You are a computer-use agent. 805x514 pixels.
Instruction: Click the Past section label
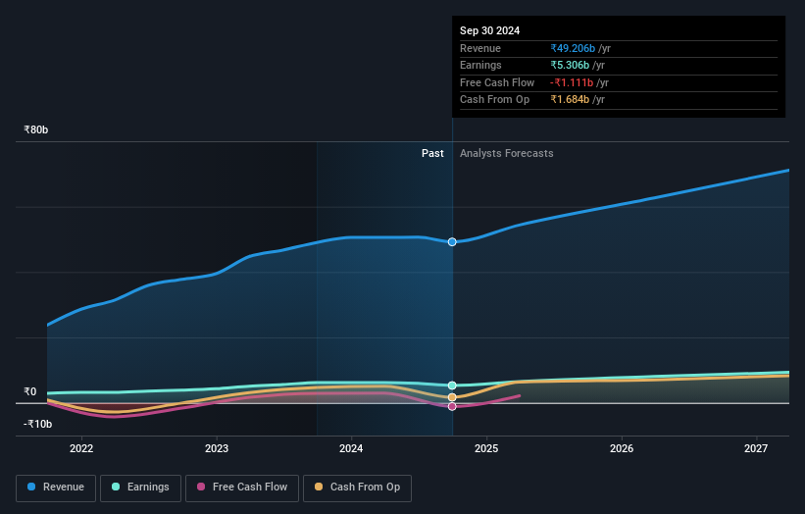tap(432, 153)
